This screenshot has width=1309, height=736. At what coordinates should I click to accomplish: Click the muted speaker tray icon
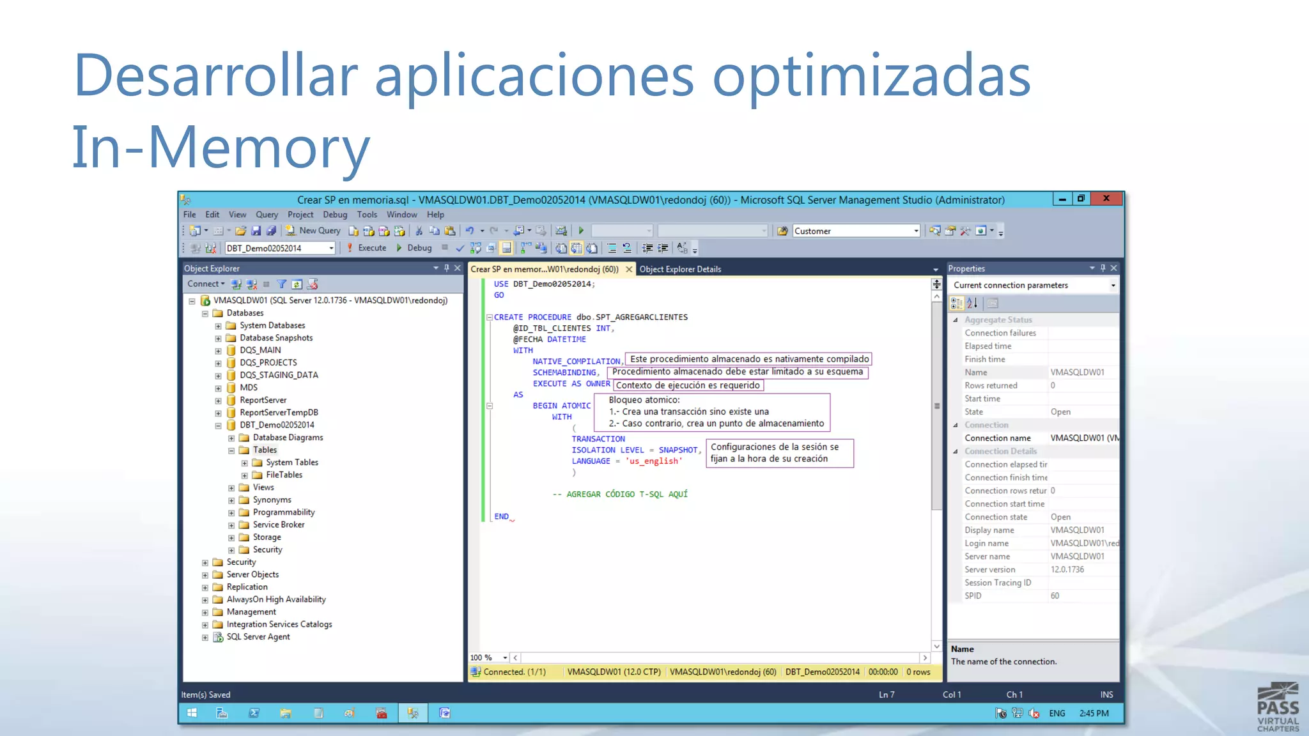click(x=1034, y=713)
